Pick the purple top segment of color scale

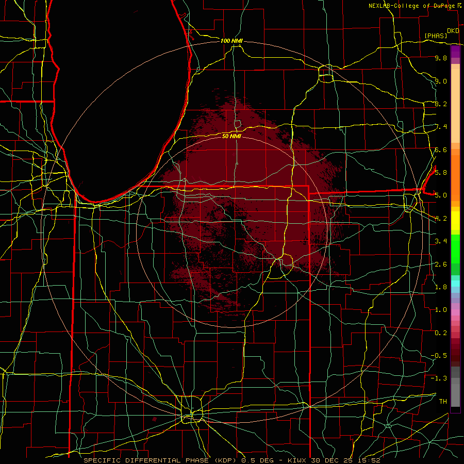(455, 52)
